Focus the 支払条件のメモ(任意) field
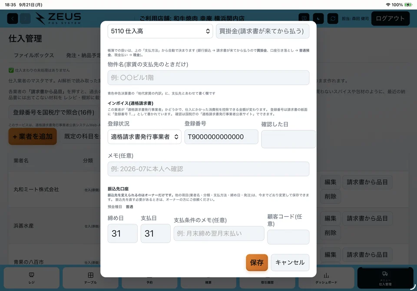 point(219,233)
